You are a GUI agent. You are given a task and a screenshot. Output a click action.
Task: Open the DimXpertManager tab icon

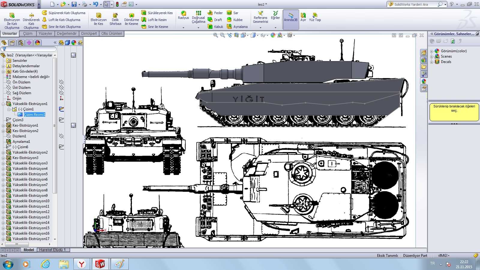[29, 43]
